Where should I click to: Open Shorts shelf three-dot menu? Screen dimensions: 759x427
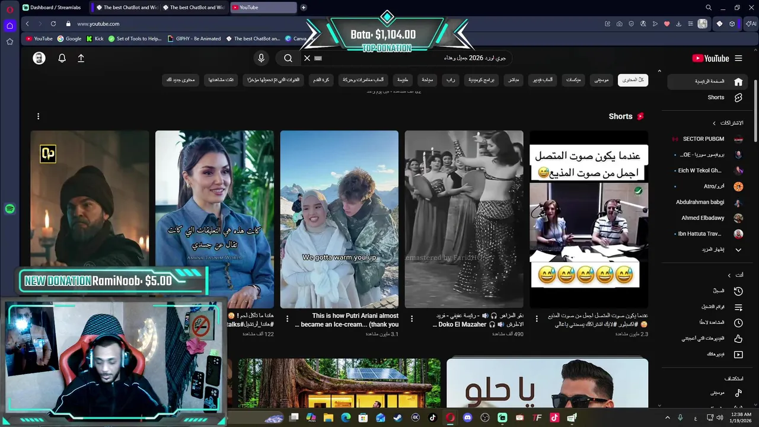point(38,116)
